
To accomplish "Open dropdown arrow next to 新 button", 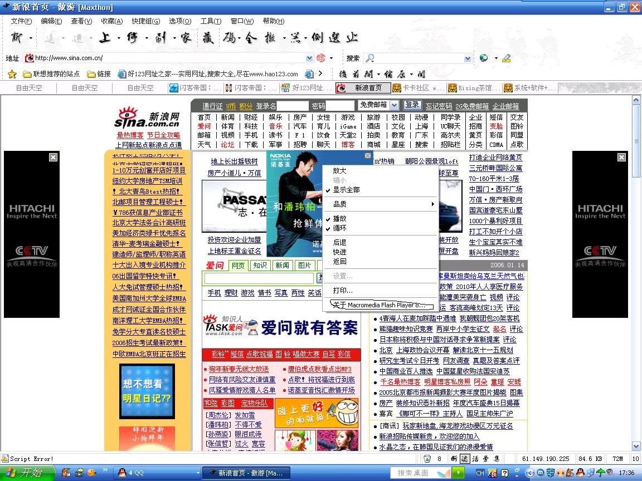I will pos(31,38).
